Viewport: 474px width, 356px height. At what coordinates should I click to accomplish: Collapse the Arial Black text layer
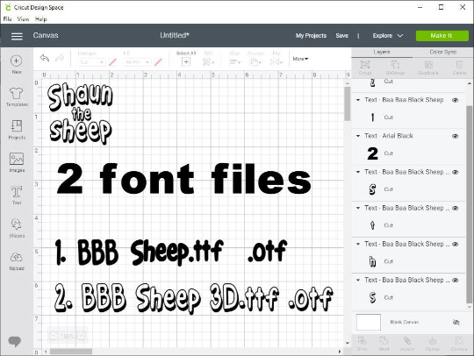click(358, 136)
